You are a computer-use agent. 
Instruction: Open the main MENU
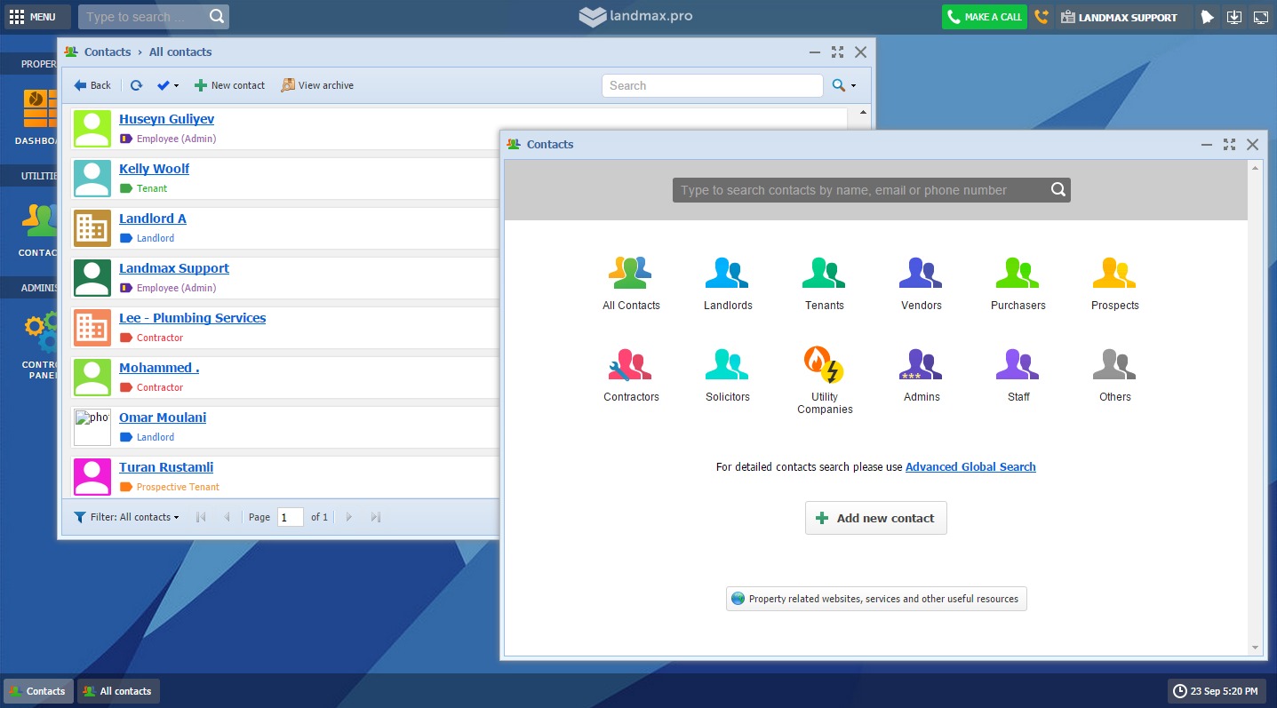pos(32,17)
